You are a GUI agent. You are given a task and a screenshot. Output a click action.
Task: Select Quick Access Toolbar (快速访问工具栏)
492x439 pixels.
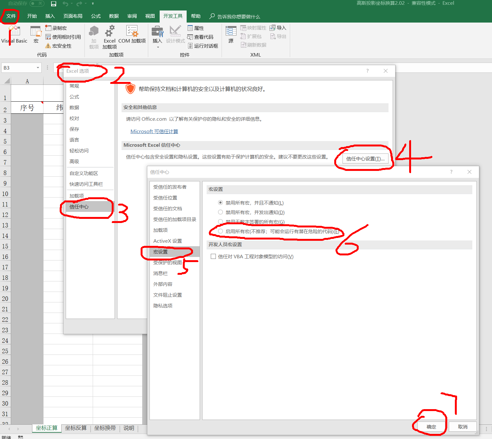[90, 184]
